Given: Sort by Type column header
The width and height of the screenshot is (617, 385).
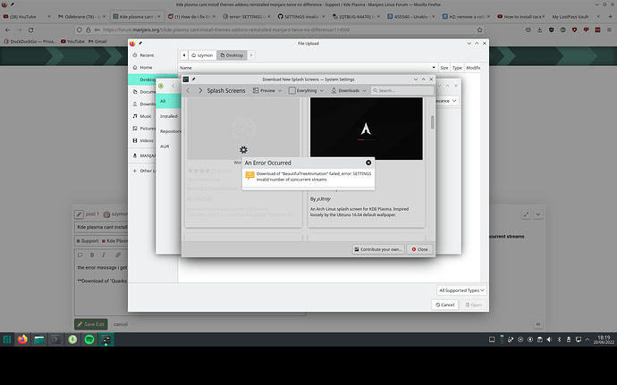Looking at the screenshot, I should point(457,68).
